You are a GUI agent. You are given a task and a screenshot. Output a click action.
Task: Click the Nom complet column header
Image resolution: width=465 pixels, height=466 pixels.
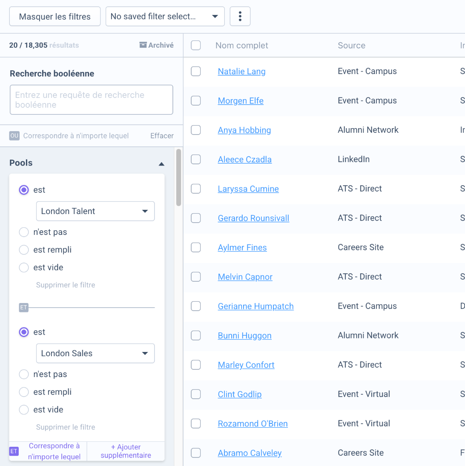point(242,46)
